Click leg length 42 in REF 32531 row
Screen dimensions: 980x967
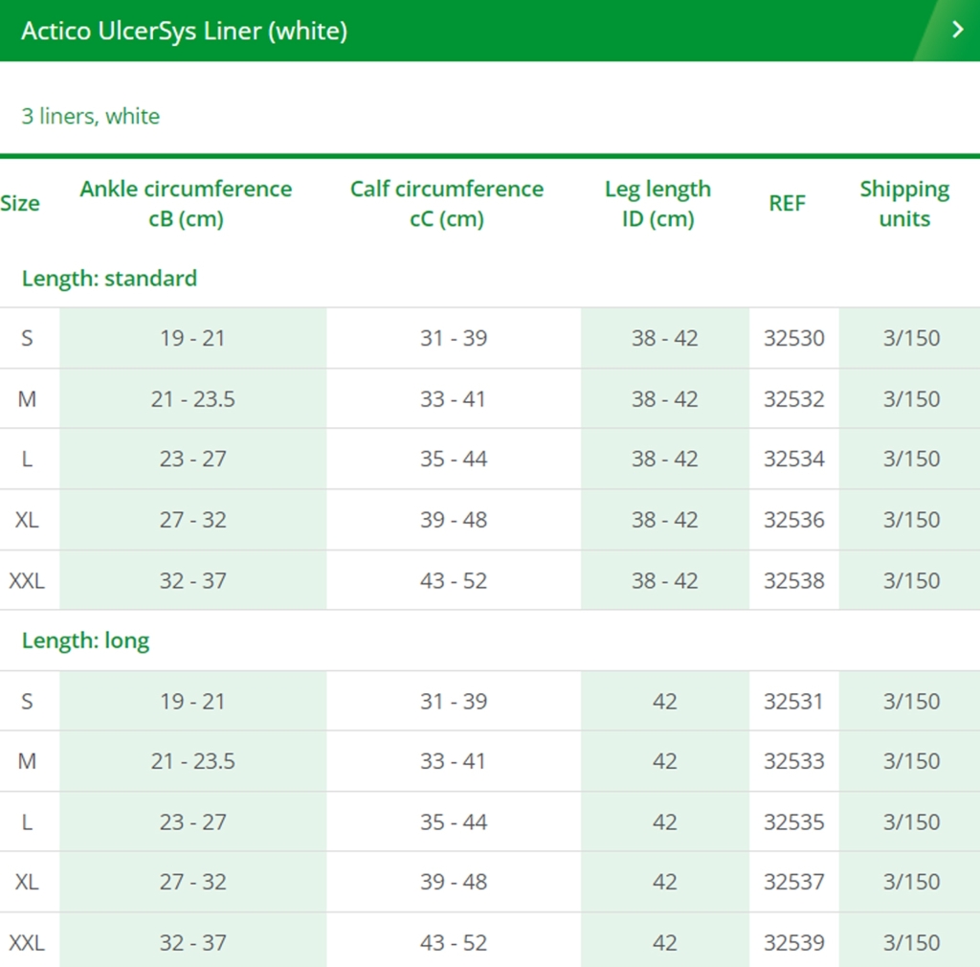point(664,702)
